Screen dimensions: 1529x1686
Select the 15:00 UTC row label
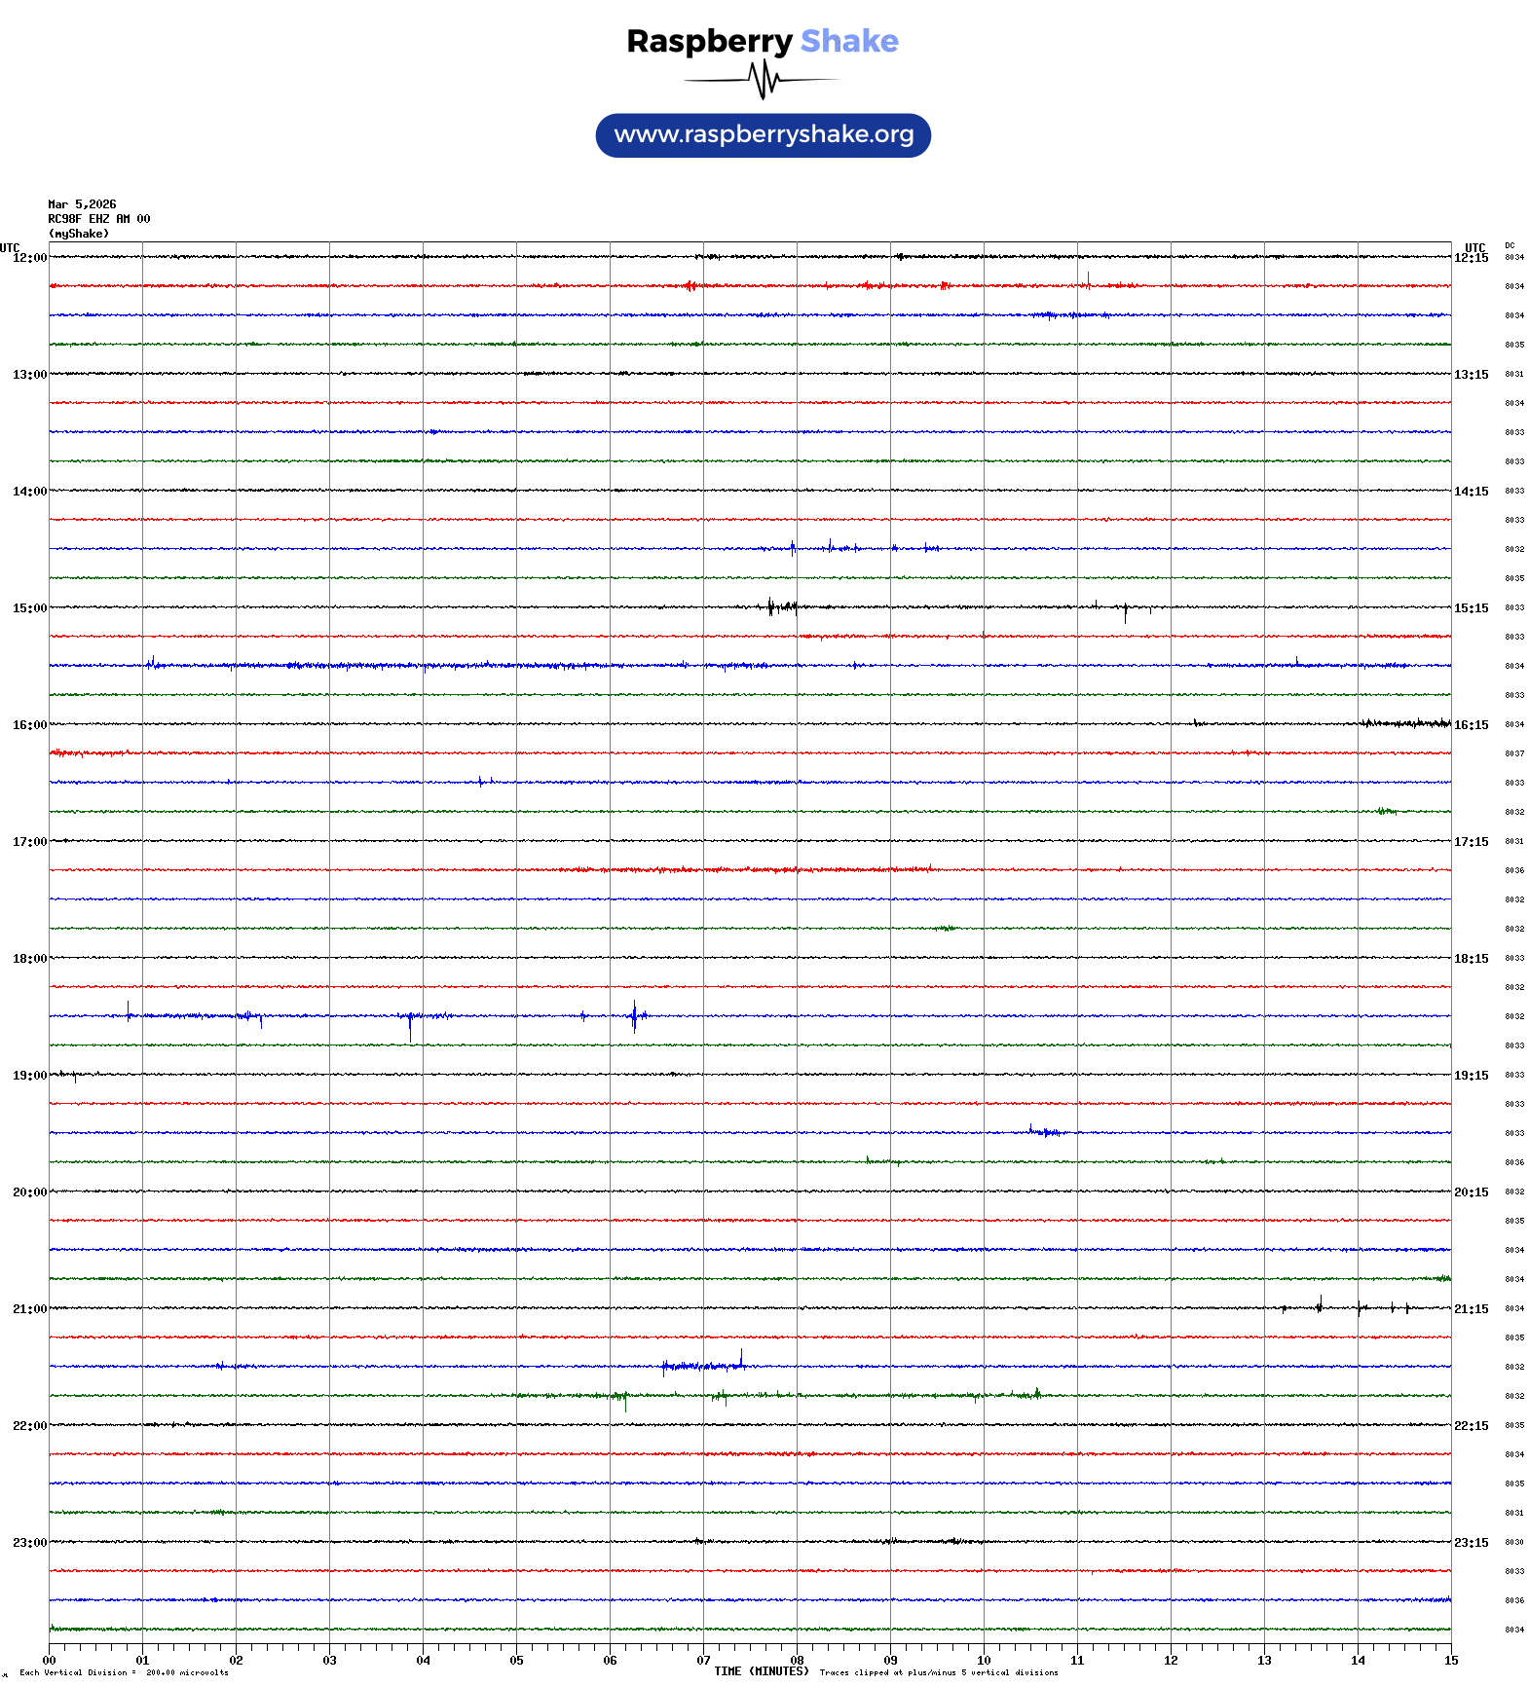tap(29, 608)
